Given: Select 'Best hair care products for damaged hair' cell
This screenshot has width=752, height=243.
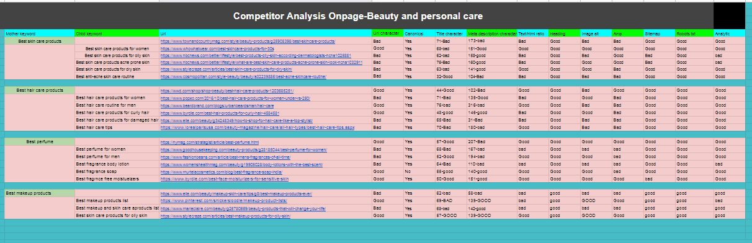Looking at the screenshot, I should click(x=117, y=120).
